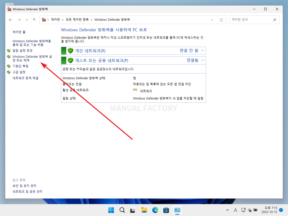Image resolution: width=288 pixels, height=216 pixels.
Task: Open the Windows Start menu
Action: pyautogui.click(x=111, y=210)
